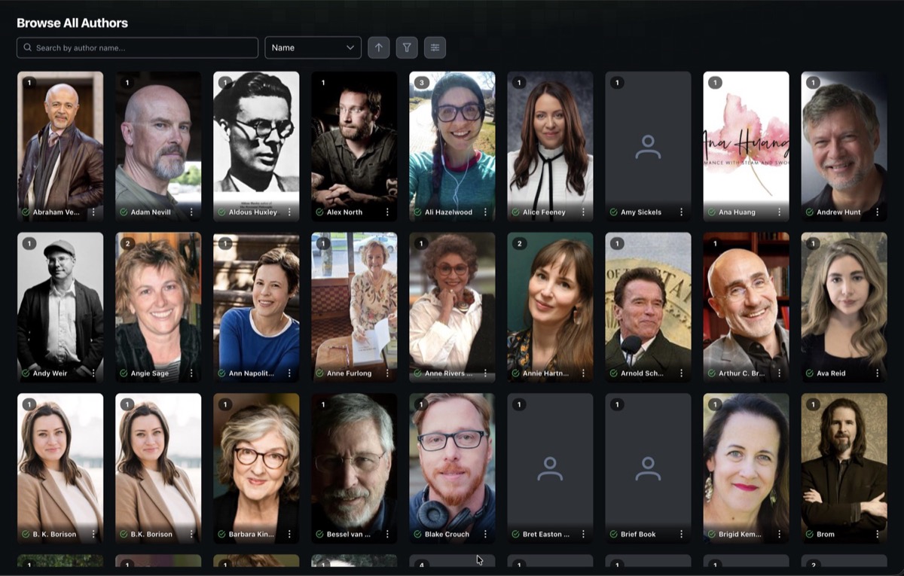This screenshot has width=904, height=576.
Task: Open the display settings sliders icon
Action: pos(435,47)
